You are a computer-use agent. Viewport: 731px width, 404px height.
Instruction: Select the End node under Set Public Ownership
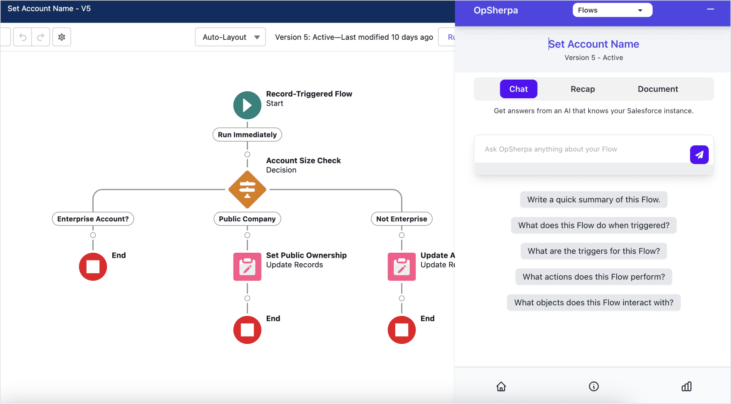click(x=247, y=330)
